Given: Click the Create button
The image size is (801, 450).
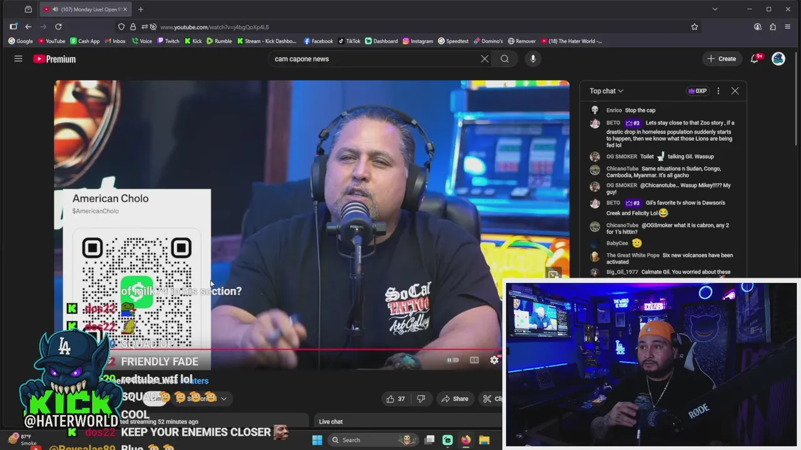Looking at the screenshot, I should (722, 59).
